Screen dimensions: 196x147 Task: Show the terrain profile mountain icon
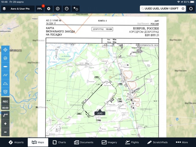click(5, 83)
